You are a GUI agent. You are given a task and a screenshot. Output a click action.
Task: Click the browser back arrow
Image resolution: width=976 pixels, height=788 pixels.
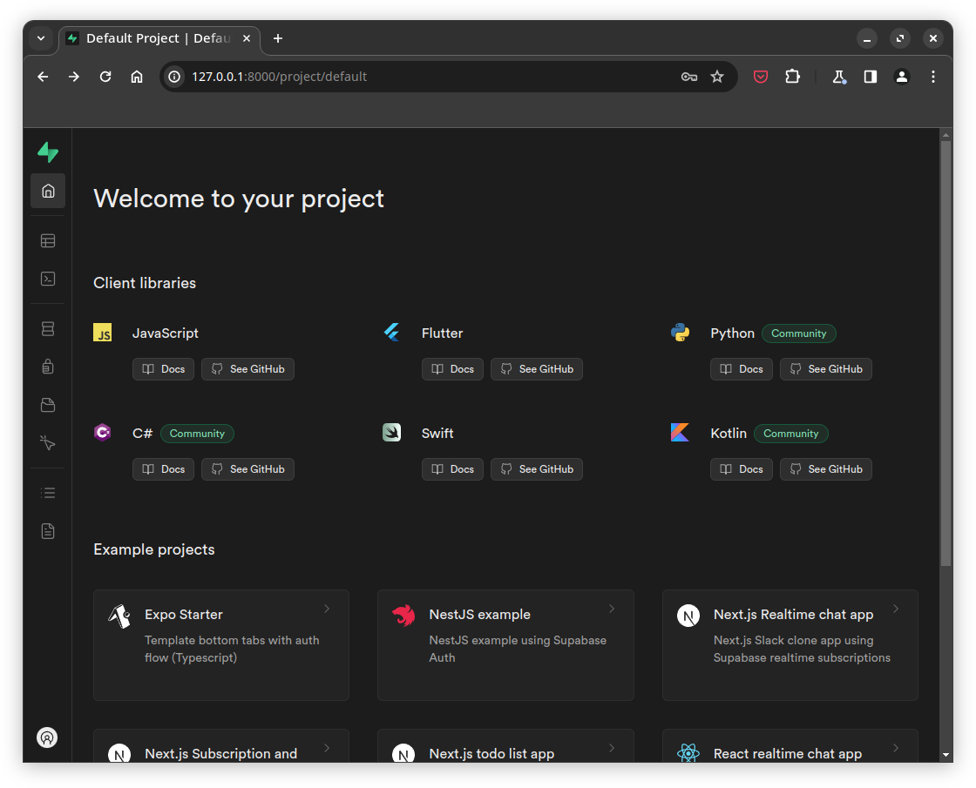43,77
